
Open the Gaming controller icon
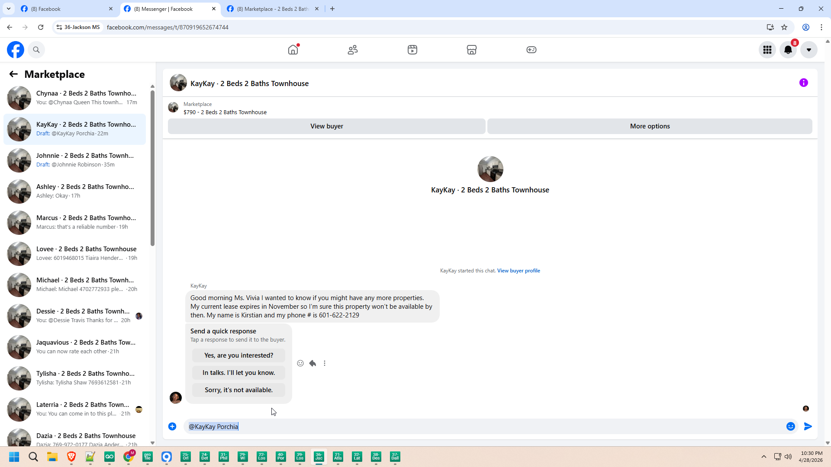[531, 50]
